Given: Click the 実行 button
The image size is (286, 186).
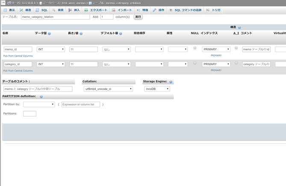Looking at the screenshot, I should point(138,17).
